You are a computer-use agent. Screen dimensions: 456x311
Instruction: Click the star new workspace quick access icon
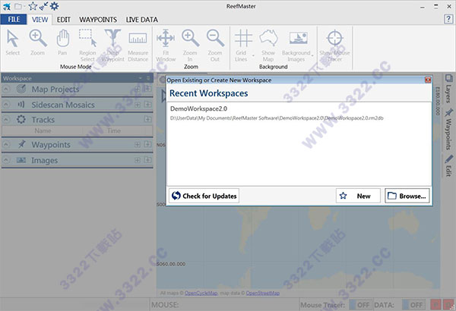coord(33,6)
